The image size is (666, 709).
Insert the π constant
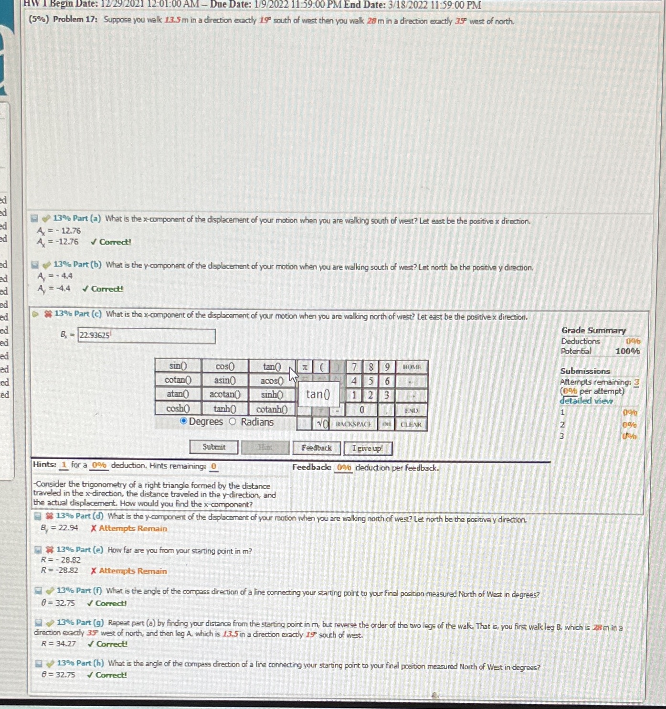tap(304, 367)
